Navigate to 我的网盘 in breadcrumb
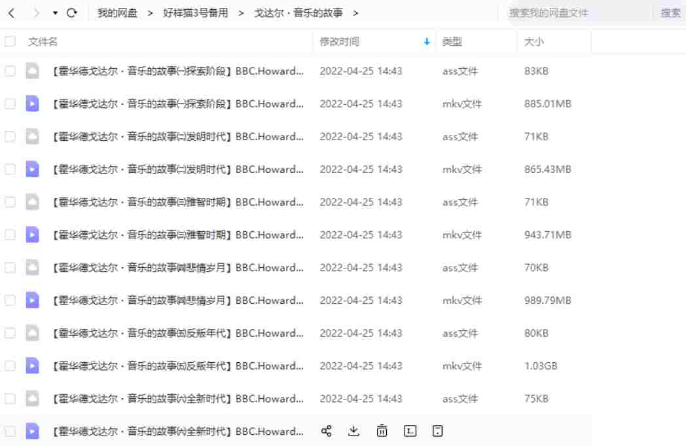This screenshot has height=446, width=686. point(117,13)
